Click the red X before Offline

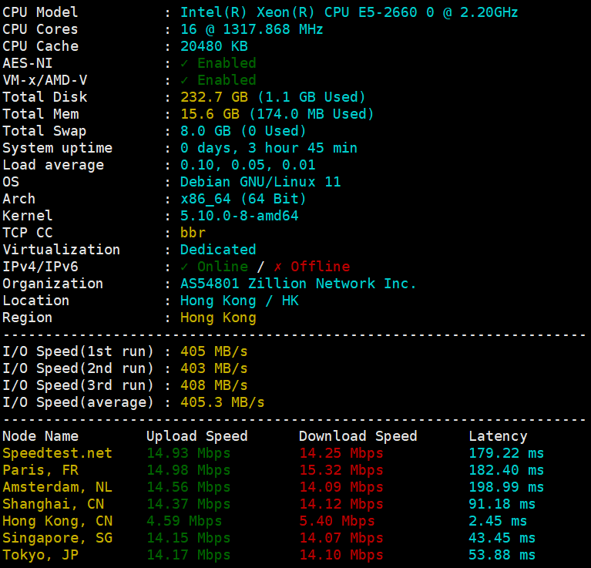pos(277,267)
